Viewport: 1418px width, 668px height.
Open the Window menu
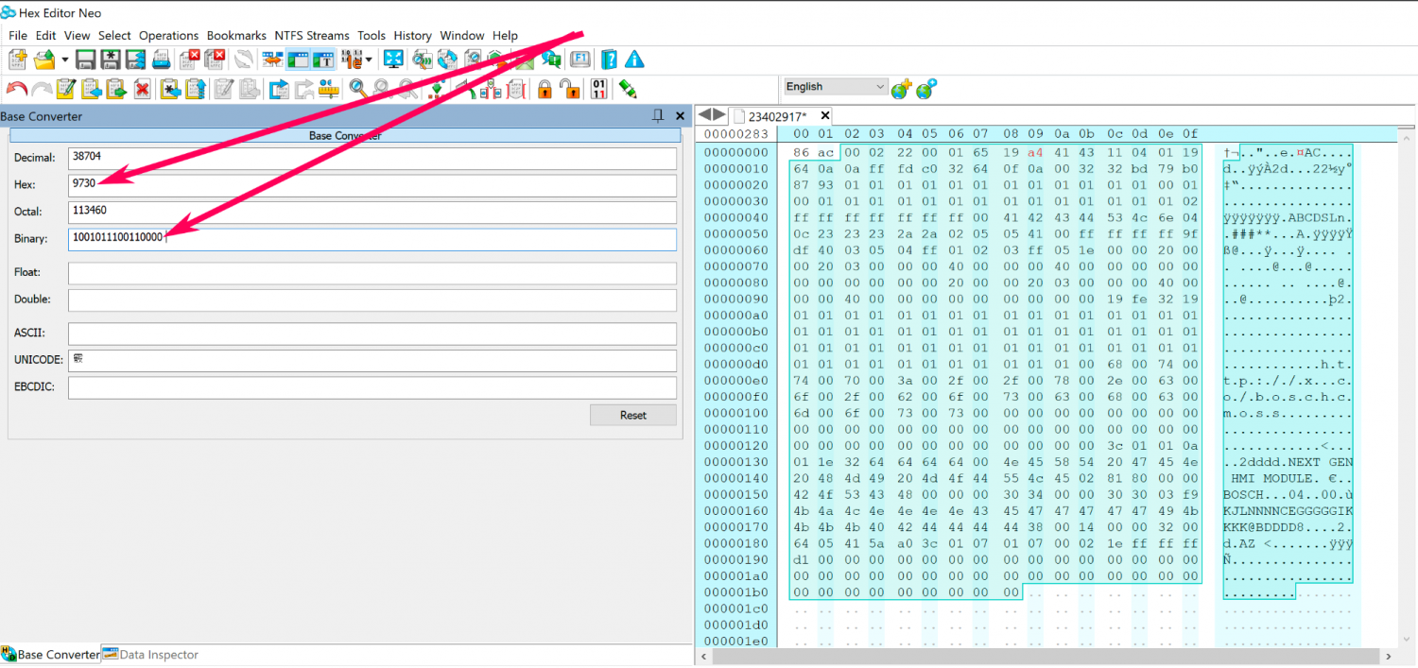(462, 35)
